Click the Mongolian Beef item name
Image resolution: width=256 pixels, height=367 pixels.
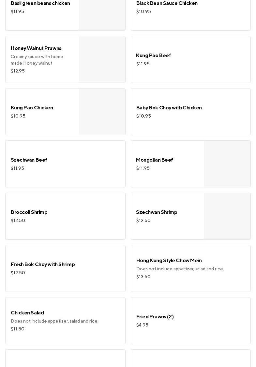tap(154, 160)
